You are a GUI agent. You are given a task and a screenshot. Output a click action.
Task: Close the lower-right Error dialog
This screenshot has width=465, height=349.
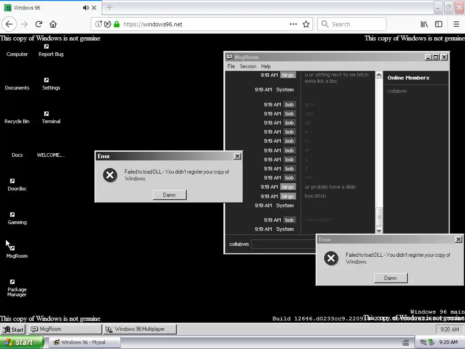click(459, 239)
